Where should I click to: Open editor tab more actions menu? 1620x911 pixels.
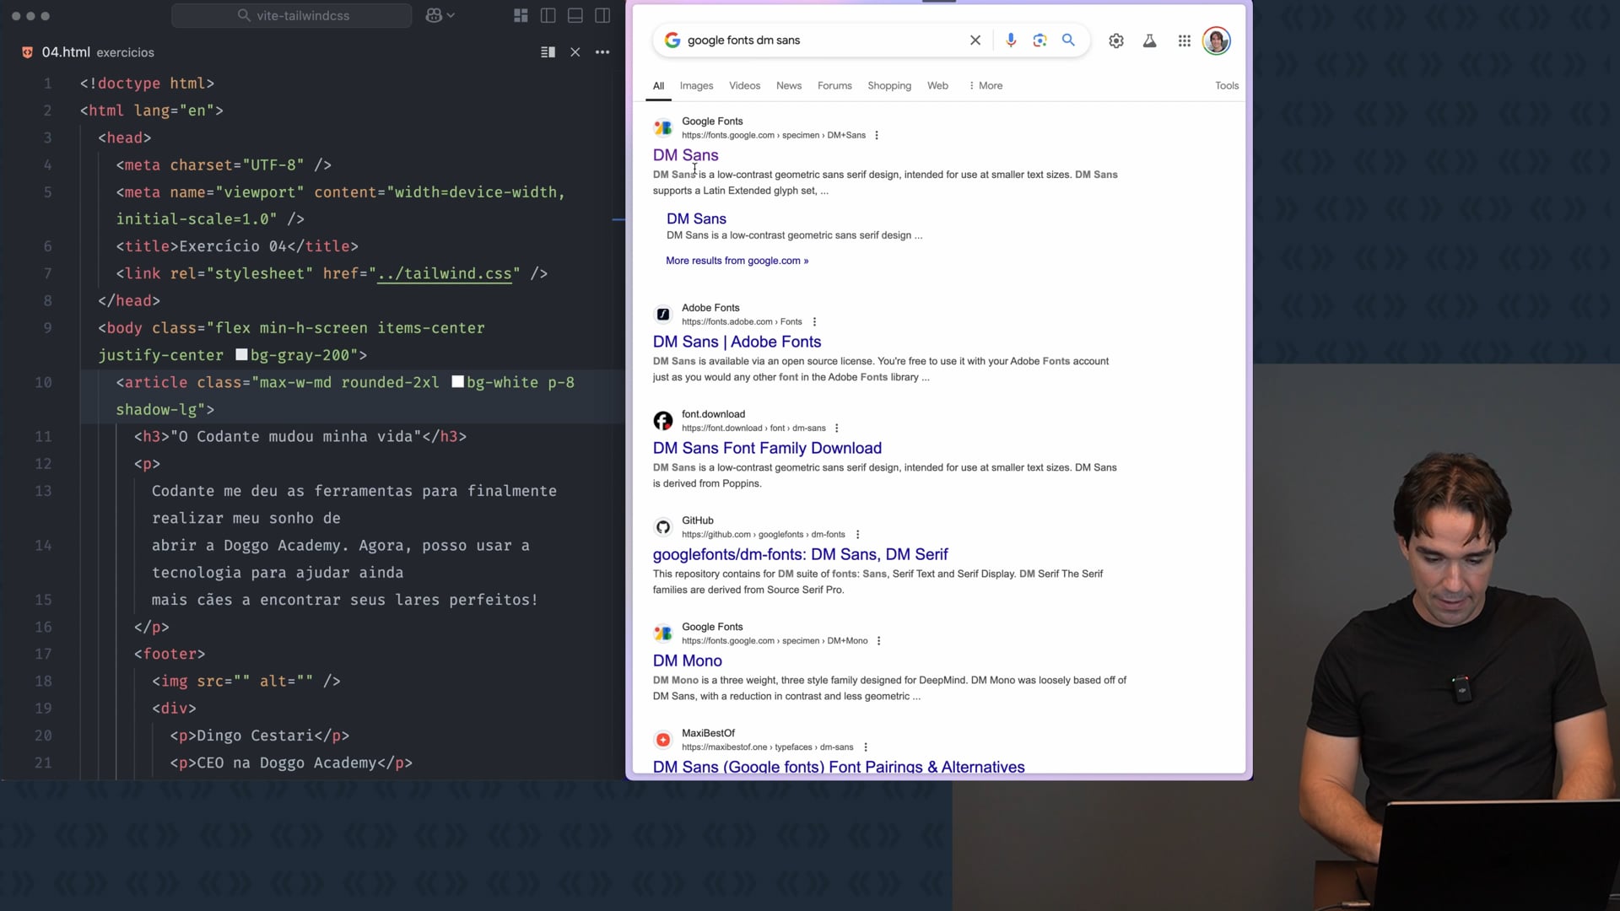point(602,52)
